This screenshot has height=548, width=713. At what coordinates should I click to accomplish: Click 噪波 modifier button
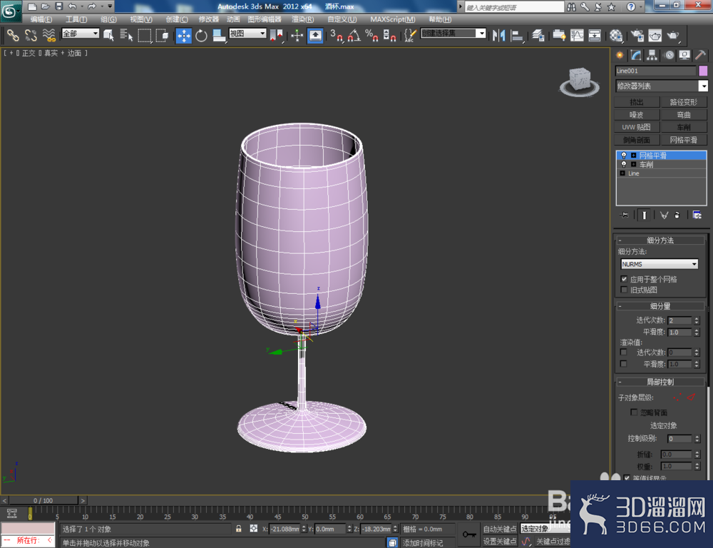tap(637, 115)
